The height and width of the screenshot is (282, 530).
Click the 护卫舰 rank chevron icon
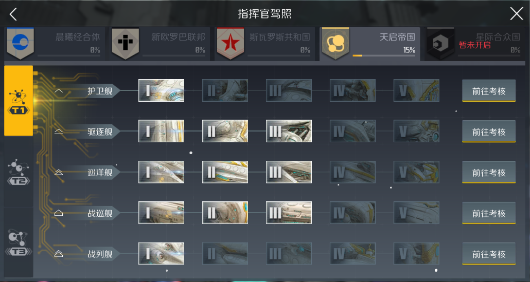(x=59, y=91)
